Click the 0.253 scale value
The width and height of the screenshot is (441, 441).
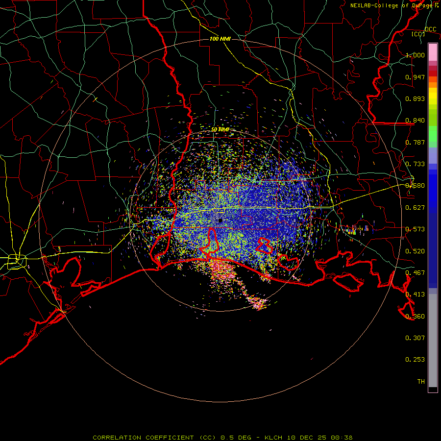coord(415,360)
